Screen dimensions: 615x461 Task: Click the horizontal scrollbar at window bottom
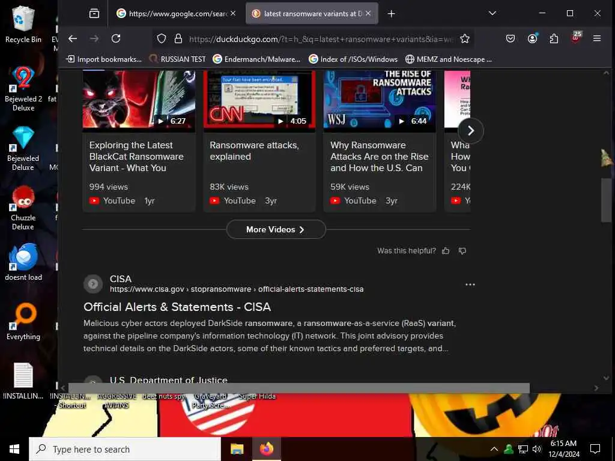(299, 388)
